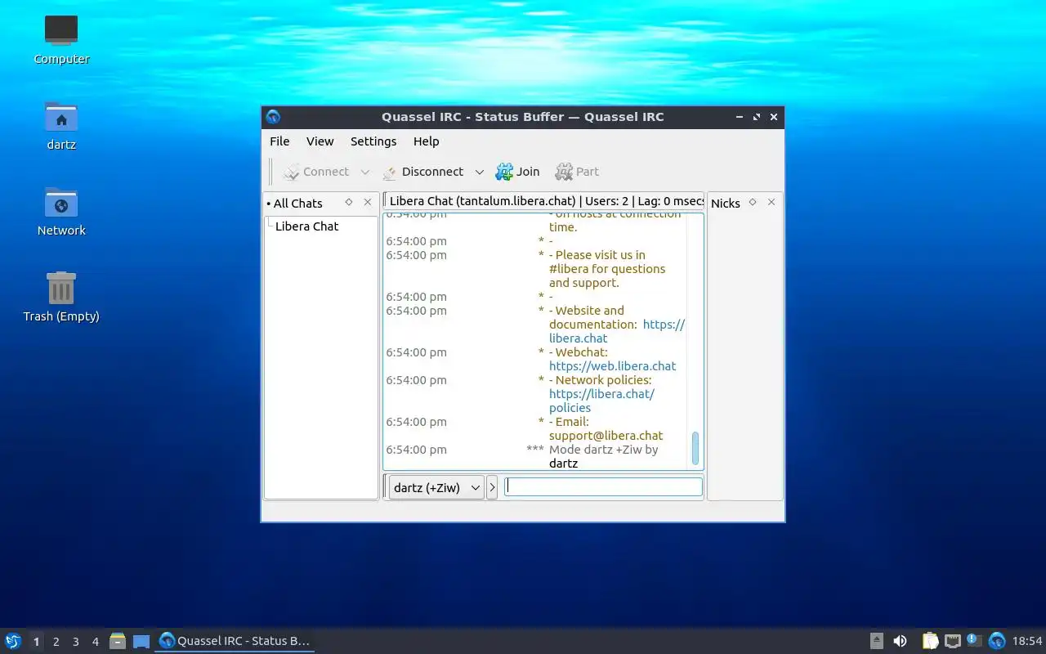Minimize the Quassel IRC window
The height and width of the screenshot is (654, 1046).
point(739,117)
